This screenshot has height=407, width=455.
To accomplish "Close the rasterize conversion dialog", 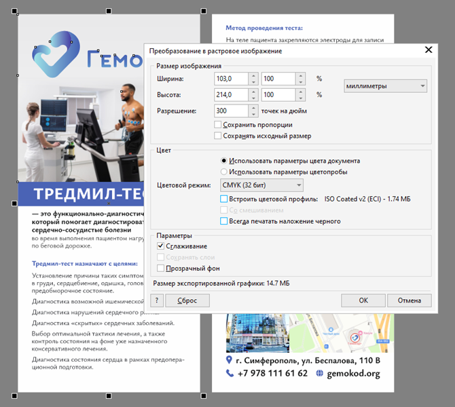I will (x=429, y=50).
